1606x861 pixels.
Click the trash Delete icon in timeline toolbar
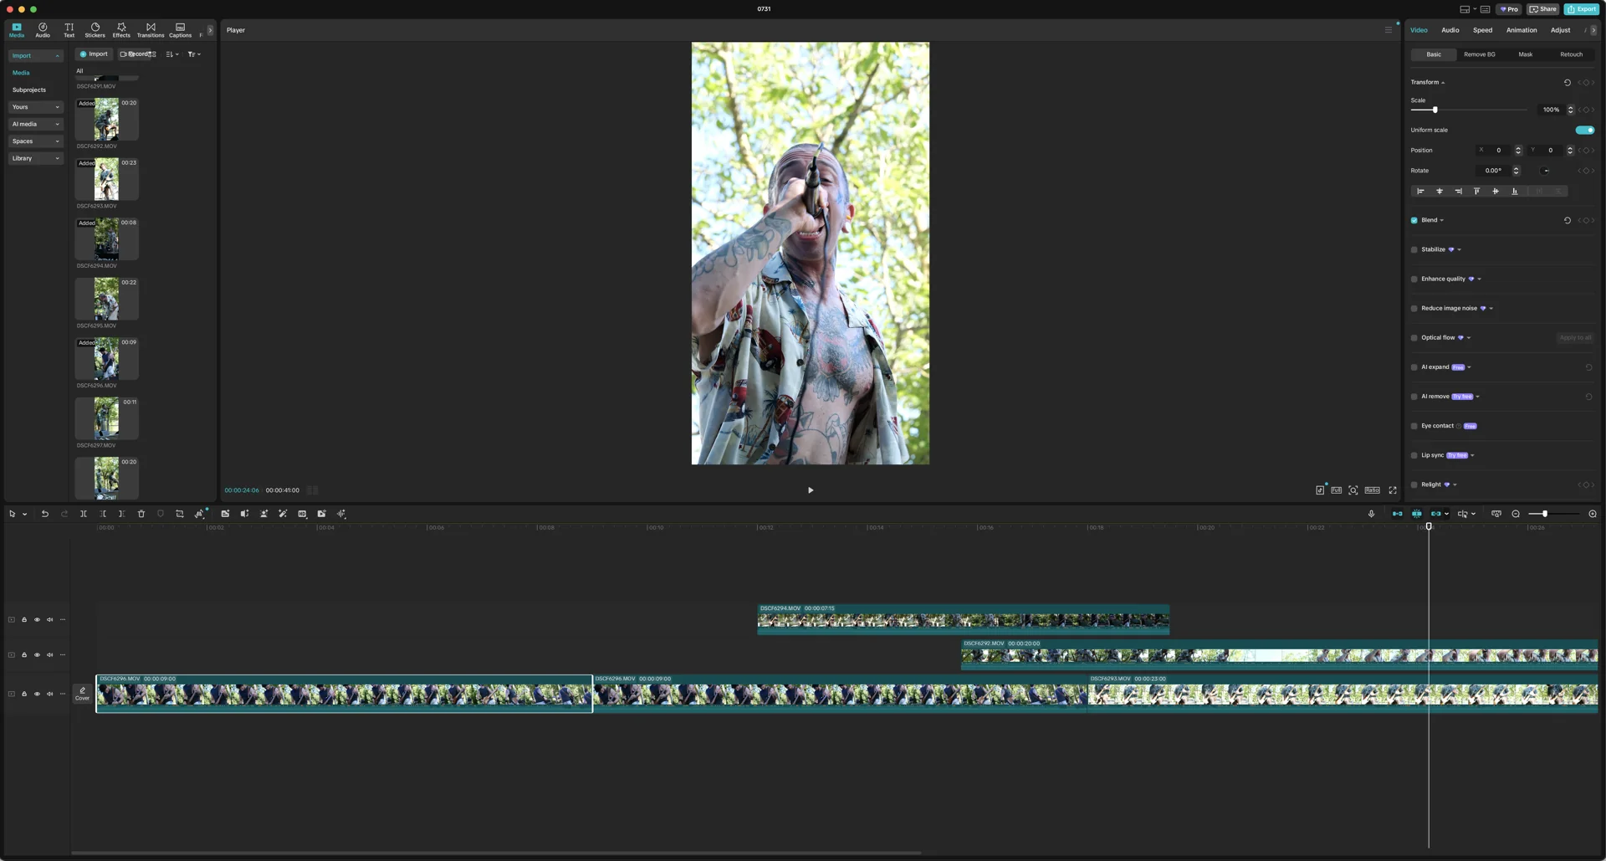coord(141,514)
